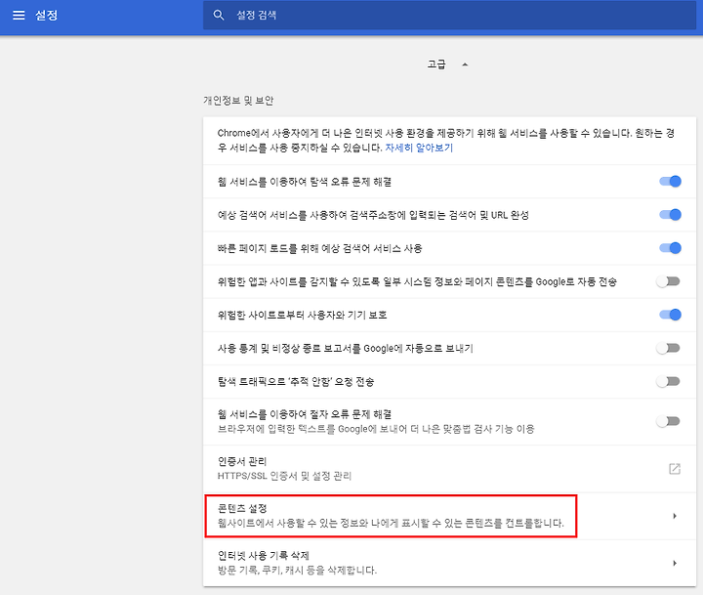The width and height of the screenshot is (703, 595).
Task: Open 인증서 관리 row
Action: (449, 469)
